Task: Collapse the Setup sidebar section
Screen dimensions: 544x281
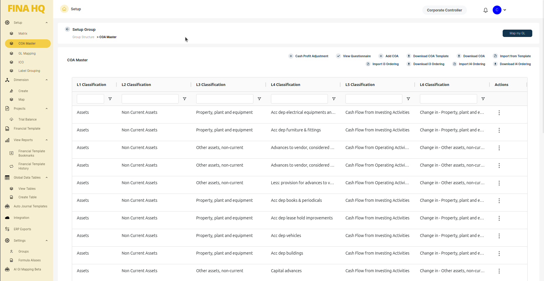Action: [47, 23]
